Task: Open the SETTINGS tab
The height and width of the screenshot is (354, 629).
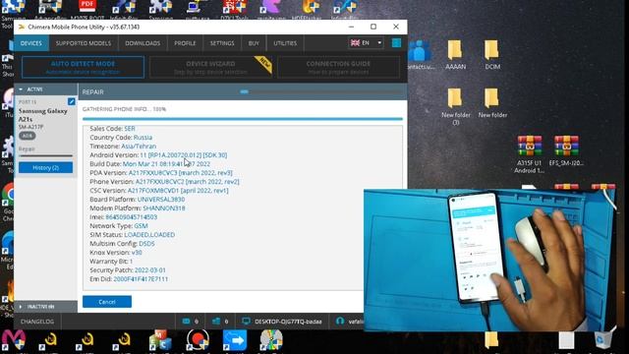Action: (222, 43)
